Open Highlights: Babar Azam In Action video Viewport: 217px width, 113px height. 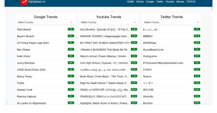click(105, 103)
